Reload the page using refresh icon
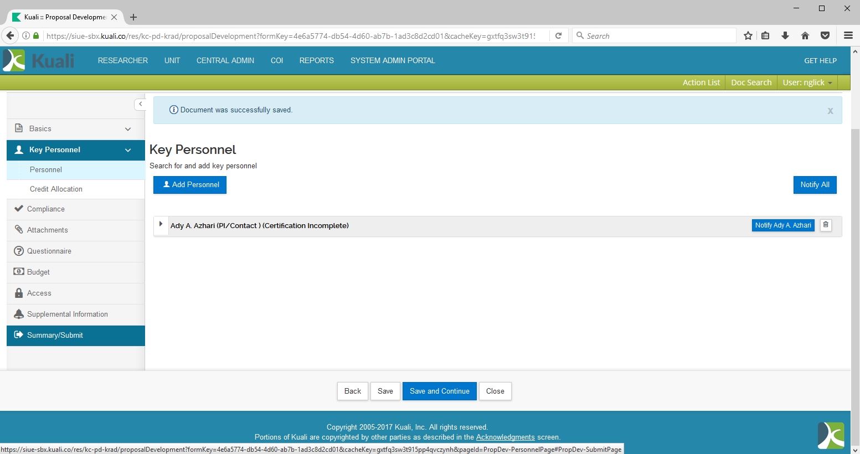860x454 pixels. [559, 36]
